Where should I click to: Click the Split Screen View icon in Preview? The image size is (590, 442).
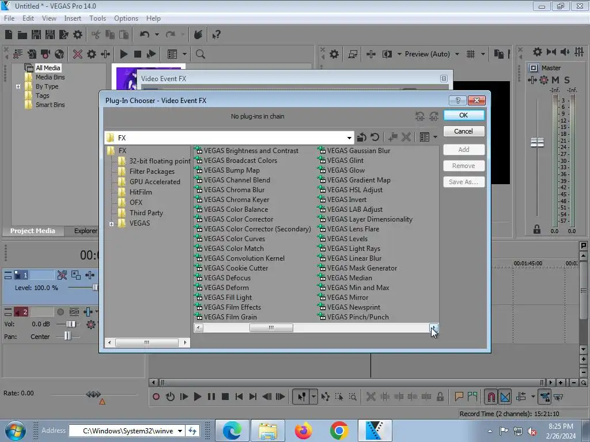pyautogui.click(x=387, y=54)
